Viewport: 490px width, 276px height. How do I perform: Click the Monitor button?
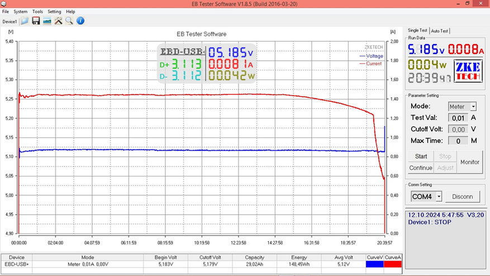pos(470,162)
